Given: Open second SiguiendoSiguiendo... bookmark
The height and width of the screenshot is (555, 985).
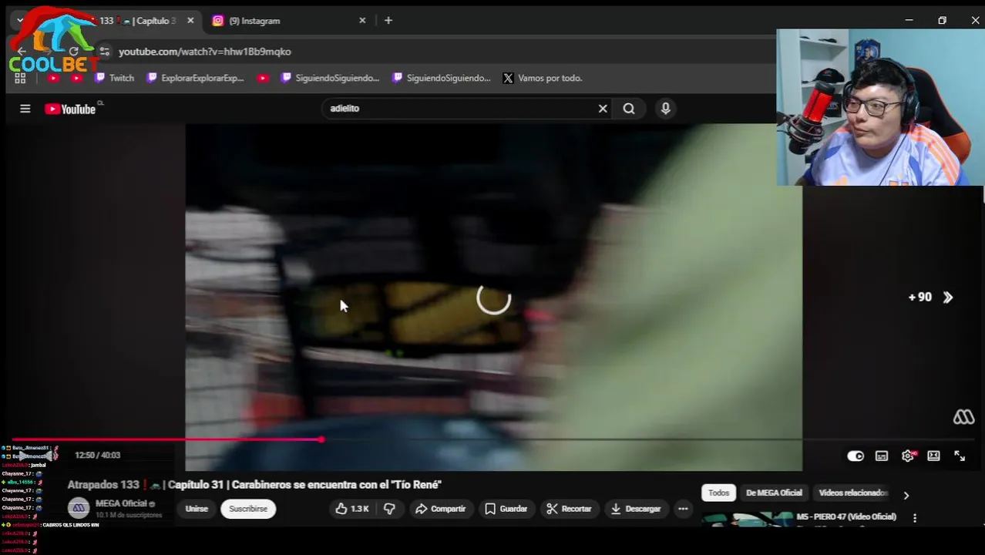Looking at the screenshot, I should tap(441, 78).
